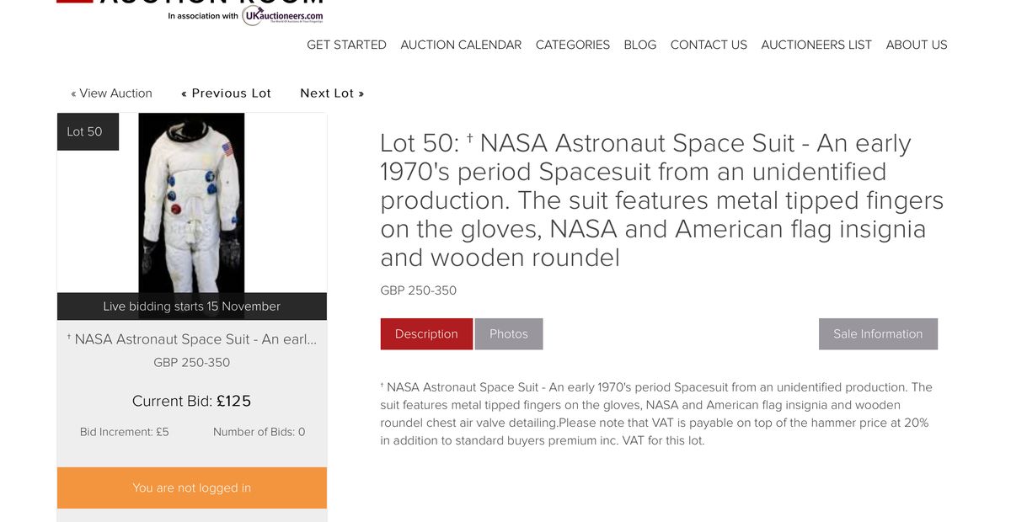Screen dimensions: 1011x522
Task: Go to the Previous Lot
Action: click(226, 93)
